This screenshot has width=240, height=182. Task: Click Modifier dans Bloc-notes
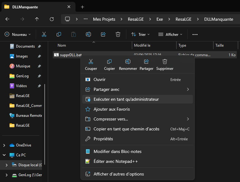coord(137,151)
